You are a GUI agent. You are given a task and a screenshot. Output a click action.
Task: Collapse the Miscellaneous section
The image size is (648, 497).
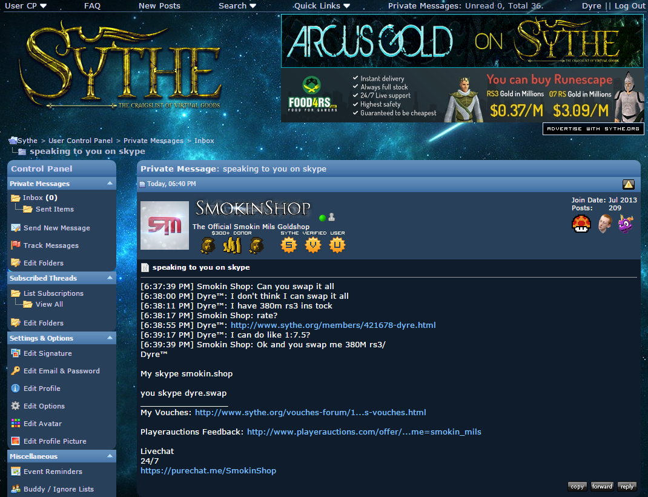110,456
